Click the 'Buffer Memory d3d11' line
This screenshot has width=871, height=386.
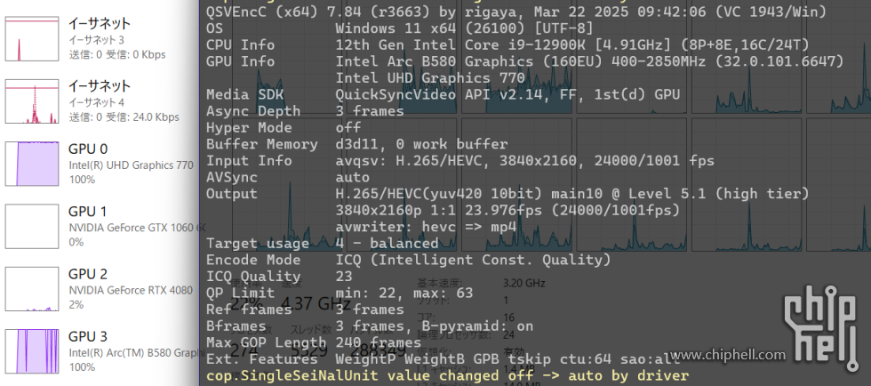356,145
